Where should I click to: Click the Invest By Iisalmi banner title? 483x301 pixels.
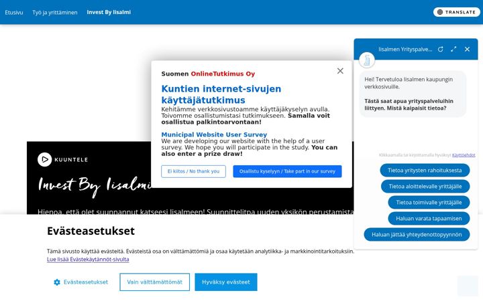pyautogui.click(x=95, y=186)
